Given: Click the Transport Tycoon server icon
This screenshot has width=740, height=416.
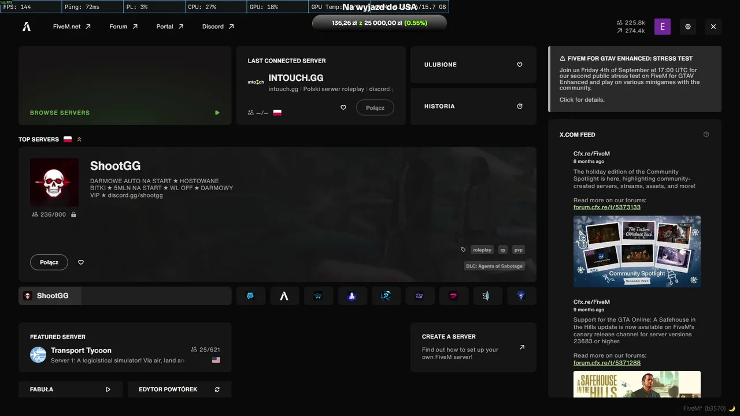Looking at the screenshot, I should [x=38, y=355].
